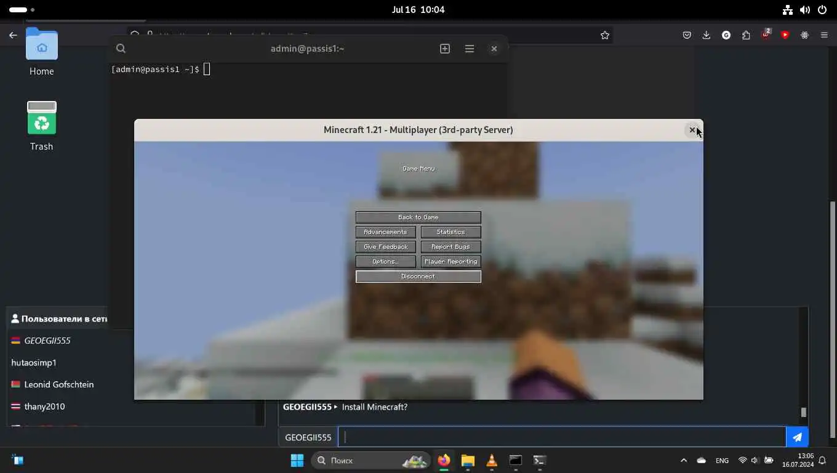The image size is (837, 473).
Task: Click the Windows taskbar search box Поиск
Action: (x=371, y=460)
